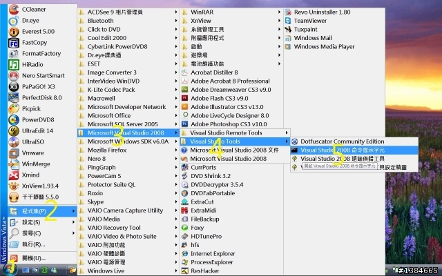Open Mozilla Firefox folder
This screenshot has width=442, height=276.
(128, 150)
